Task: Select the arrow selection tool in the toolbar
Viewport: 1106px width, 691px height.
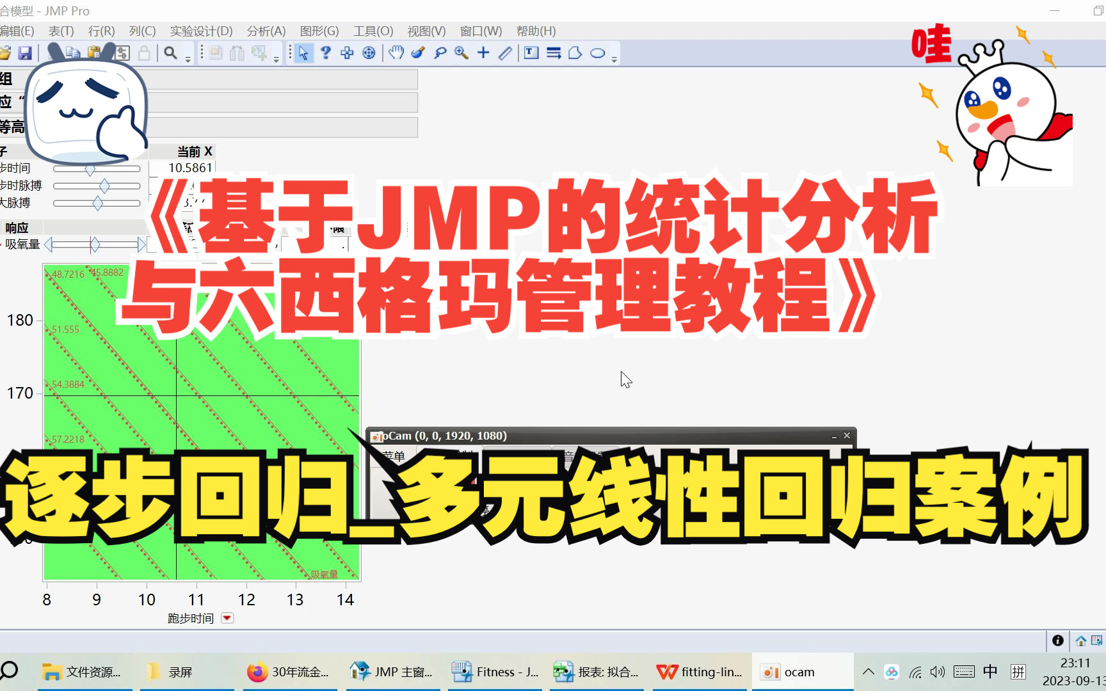Action: tap(301, 53)
